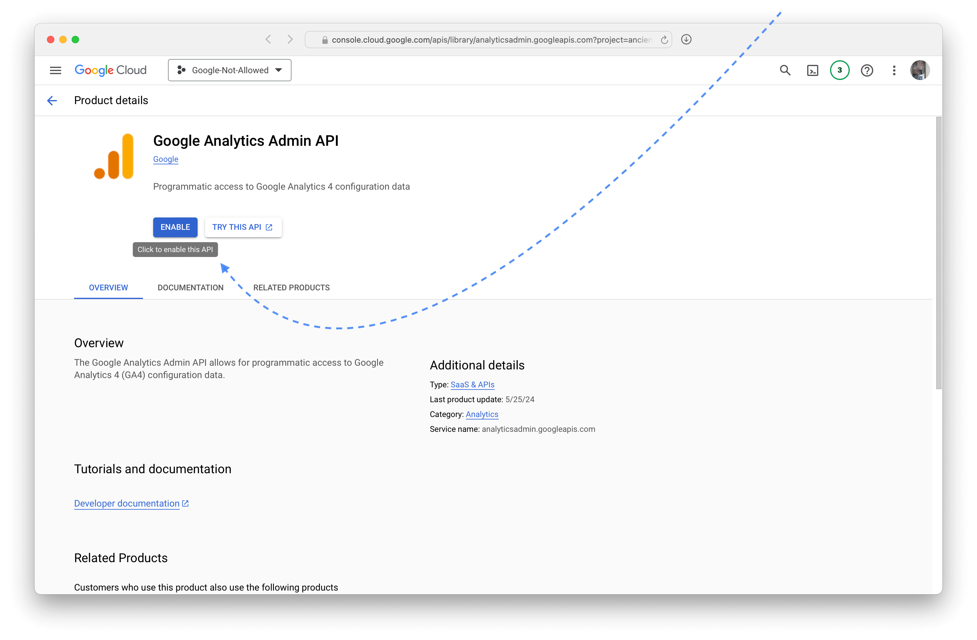Reload page using address bar refresh icon
This screenshot has width=977, height=640.
pyautogui.click(x=664, y=40)
